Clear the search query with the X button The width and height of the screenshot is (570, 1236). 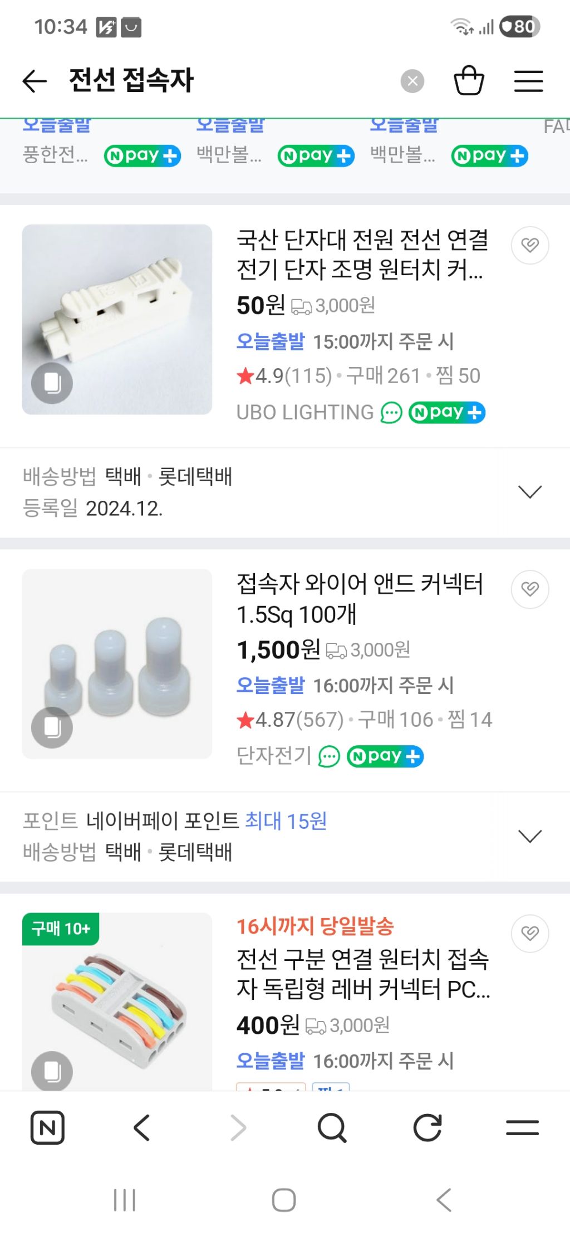412,81
